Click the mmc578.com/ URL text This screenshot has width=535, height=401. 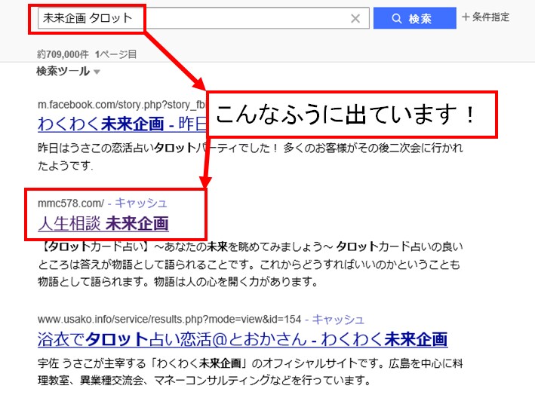click(71, 204)
